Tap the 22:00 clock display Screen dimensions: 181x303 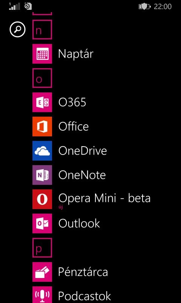[163, 6]
